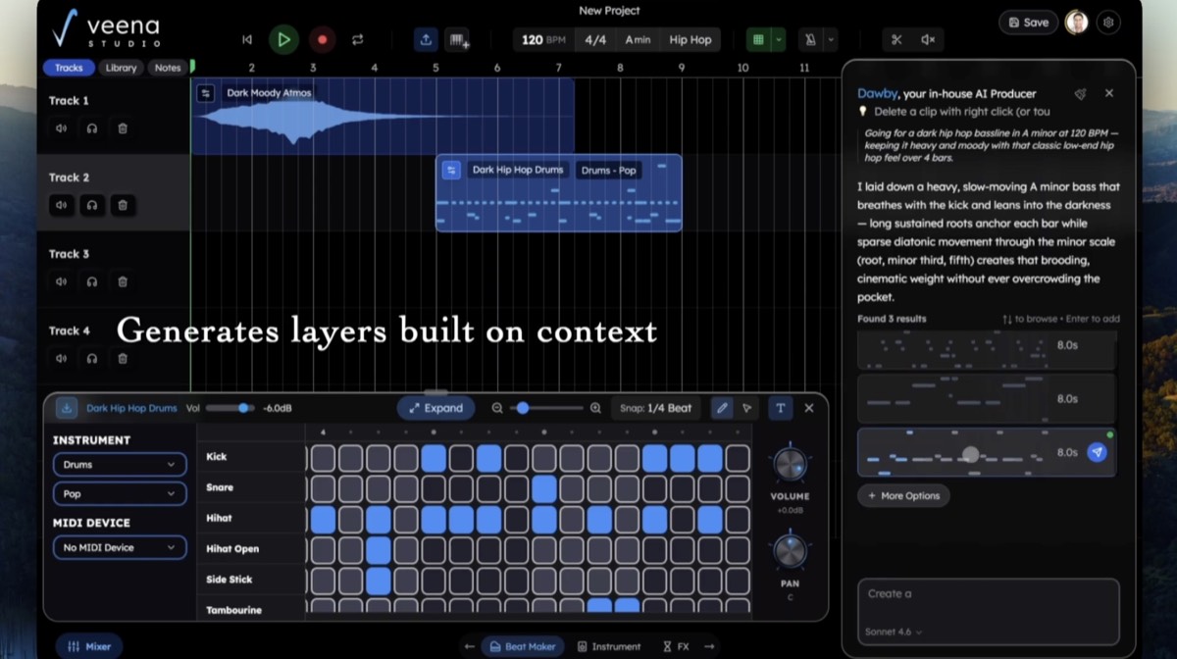Open the No MIDI Device dropdown
This screenshot has height=659, width=1177.
tap(119, 547)
